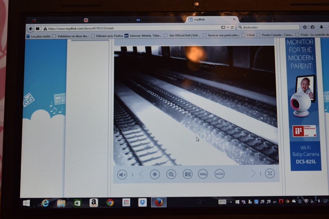Image resolution: width=329 pixels, height=219 pixels.
Task: Open the Site Officiel Dell bookmark
Action: [x=182, y=35]
